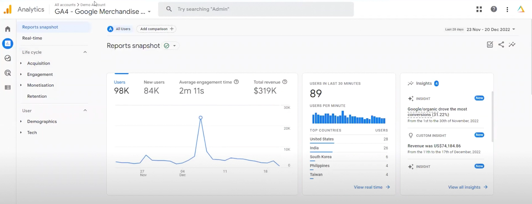Click the search magnifier icon
This screenshot has height=204, width=532.
click(x=169, y=9)
